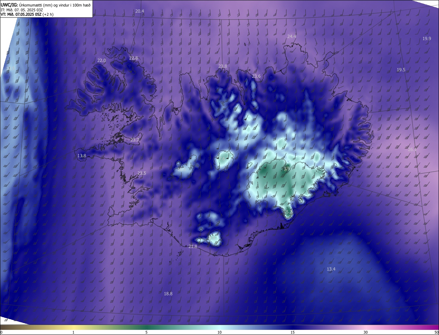Click the yellow segment of the color bar
Viewport: 439px width, 335px height.
click(74, 327)
